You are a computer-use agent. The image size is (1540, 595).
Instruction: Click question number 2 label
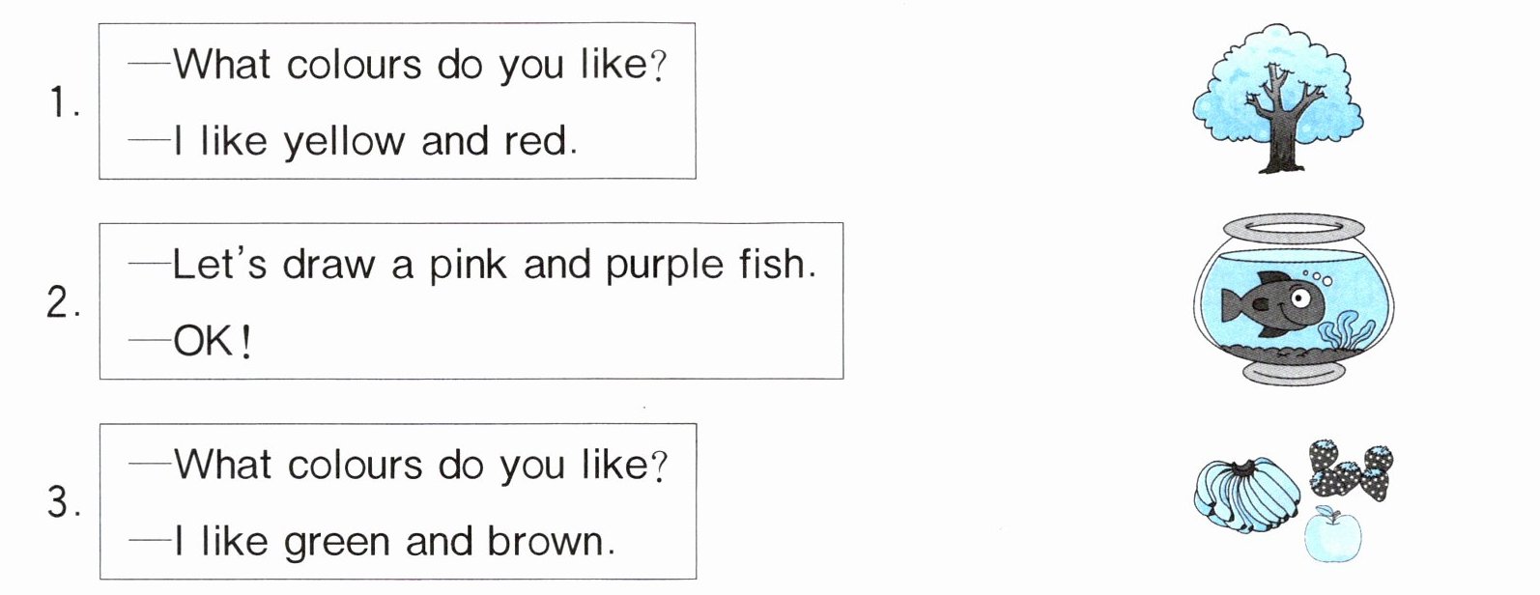[x=63, y=304]
